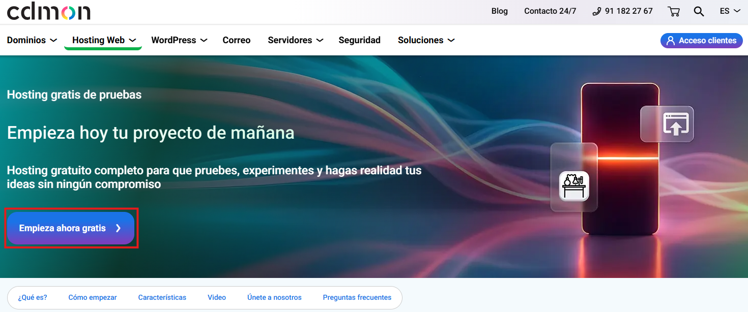Viewport: 748px width, 312px height.
Task: Click the upload window icon tile
Action: pyautogui.click(x=667, y=124)
